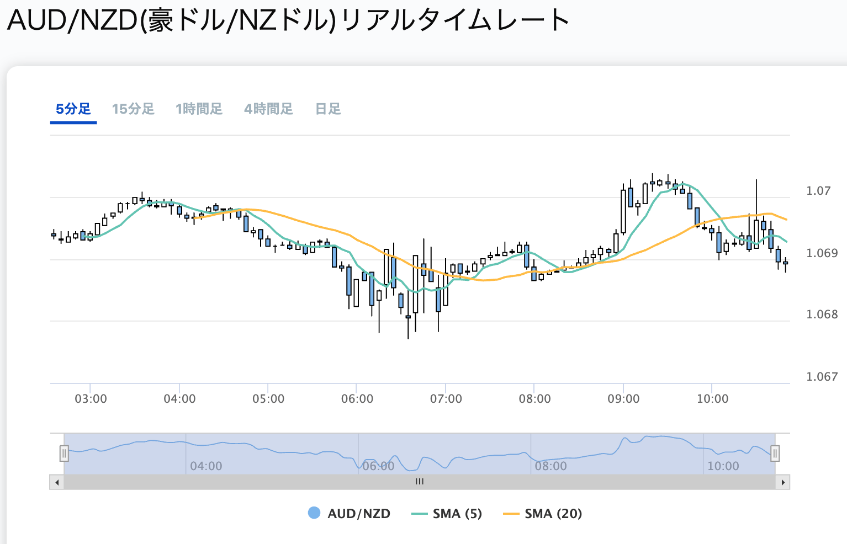Screen dimensions: 847x544
Task: Click the 09:00 time axis label
Action: tap(623, 399)
